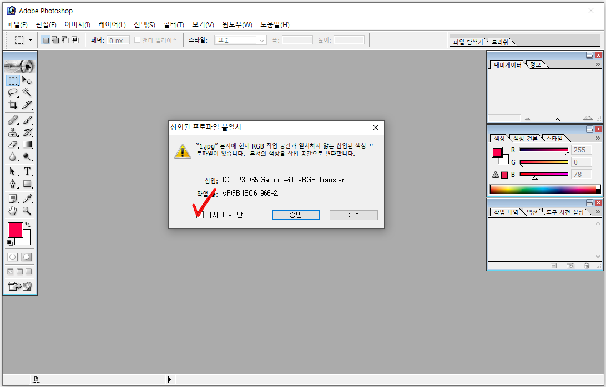Select the Pen tool
Screen dimensions: 606x387
[13, 184]
